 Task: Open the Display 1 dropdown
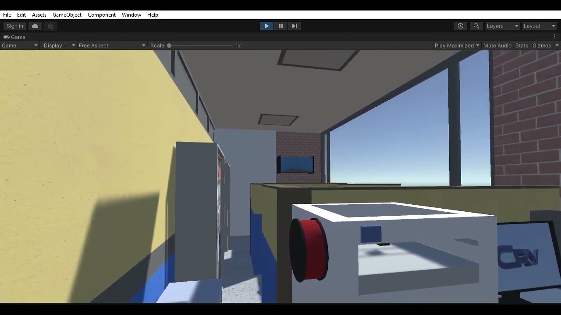59,45
